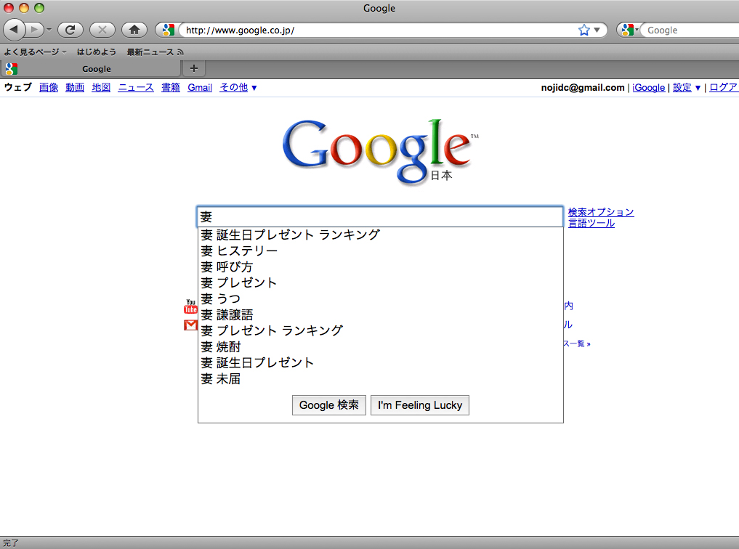Open Gmail from the top navigation
The width and height of the screenshot is (739, 549).
pyautogui.click(x=200, y=88)
